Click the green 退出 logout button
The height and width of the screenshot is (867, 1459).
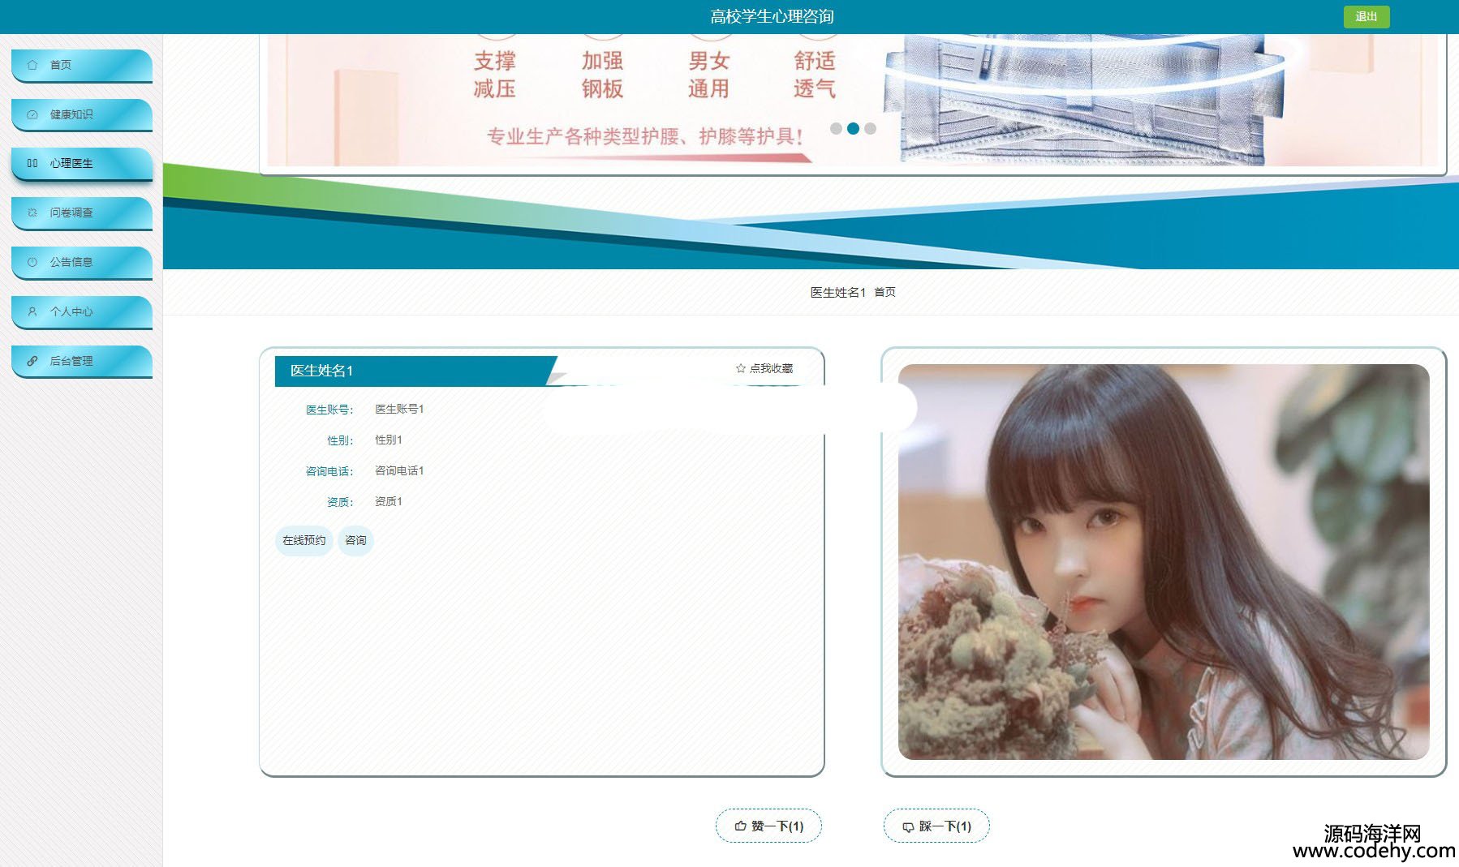(1366, 16)
